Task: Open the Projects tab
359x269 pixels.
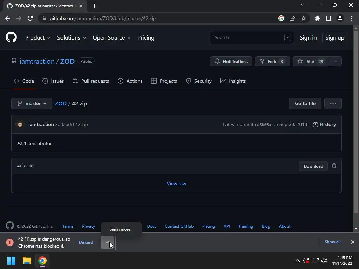Action: click(x=164, y=81)
